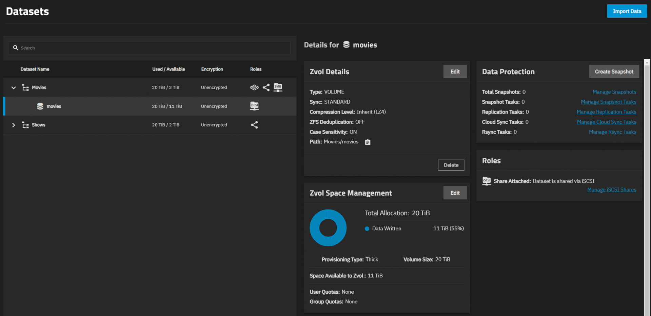651x316 pixels.
Task: Click the SMB role icon in Movies row
Action: pos(278,87)
